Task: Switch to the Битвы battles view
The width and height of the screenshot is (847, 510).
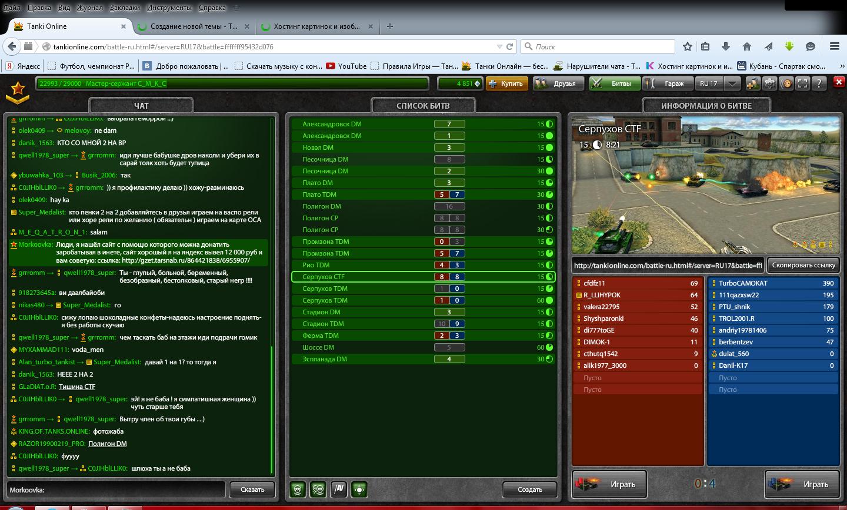Action: click(614, 83)
